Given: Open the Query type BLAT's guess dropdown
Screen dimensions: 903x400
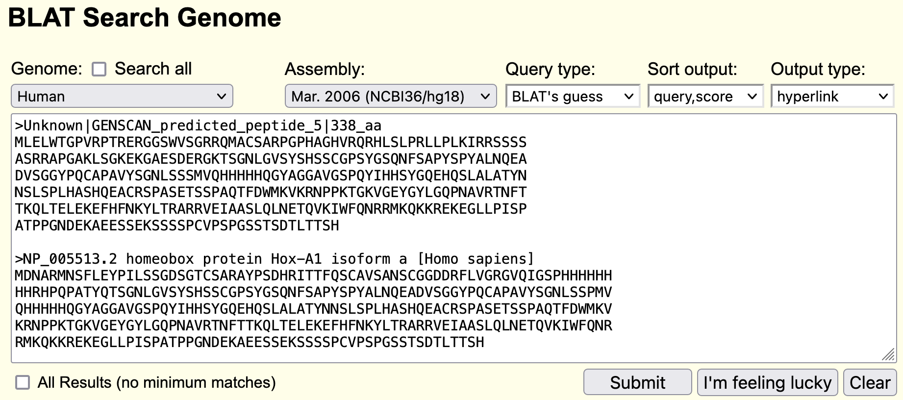Looking at the screenshot, I should point(573,96).
